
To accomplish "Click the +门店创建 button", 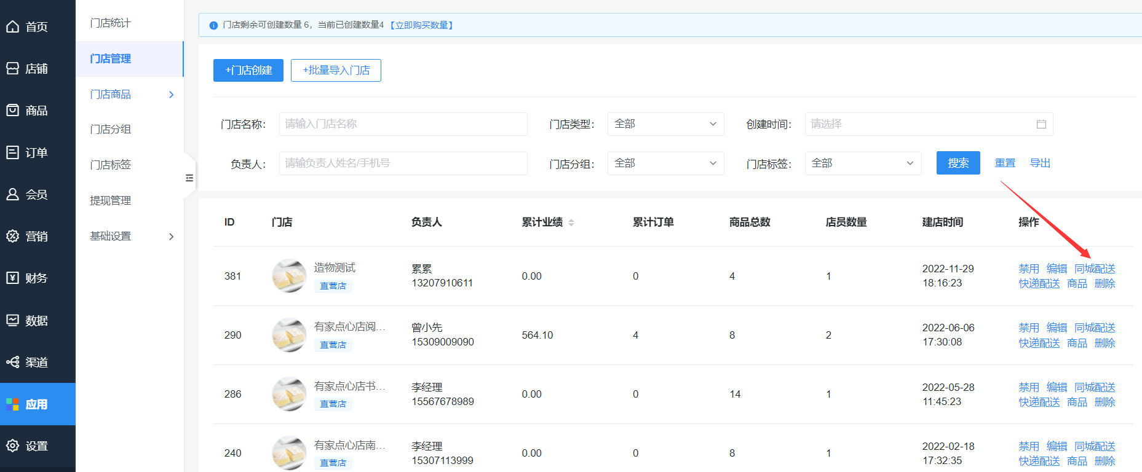I will [x=248, y=71].
